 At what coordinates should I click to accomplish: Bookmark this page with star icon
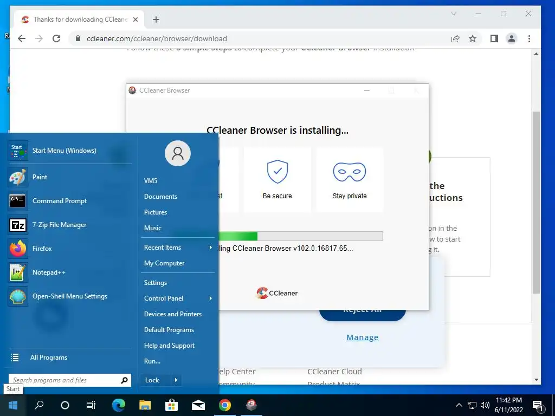click(x=473, y=38)
